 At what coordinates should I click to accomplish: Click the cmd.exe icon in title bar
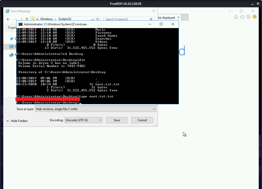(x=20, y=24)
